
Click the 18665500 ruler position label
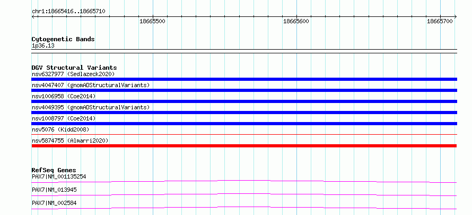point(153,21)
